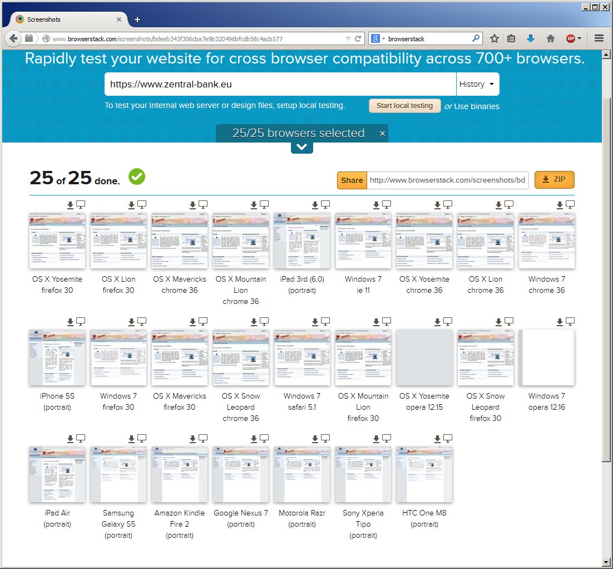Dismiss the 25/25 browsers selected bar
This screenshot has width=613, height=569.
click(x=382, y=134)
